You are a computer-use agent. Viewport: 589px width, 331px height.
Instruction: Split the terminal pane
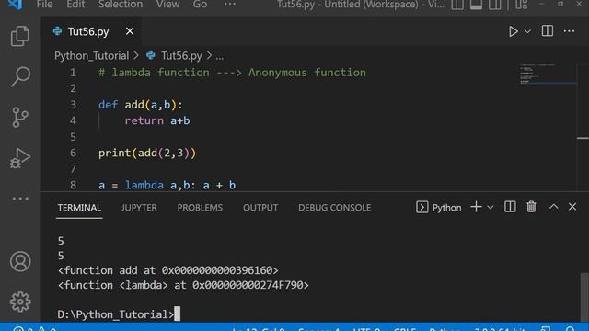tap(510, 207)
